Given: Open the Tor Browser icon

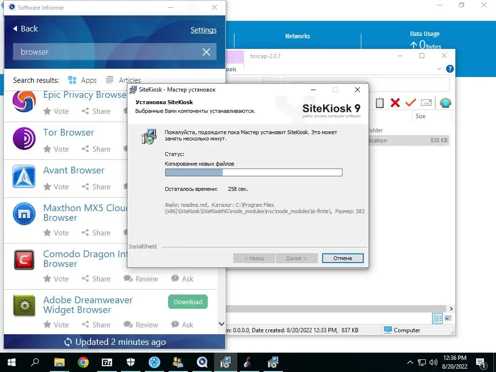Looking at the screenshot, I should (24, 138).
